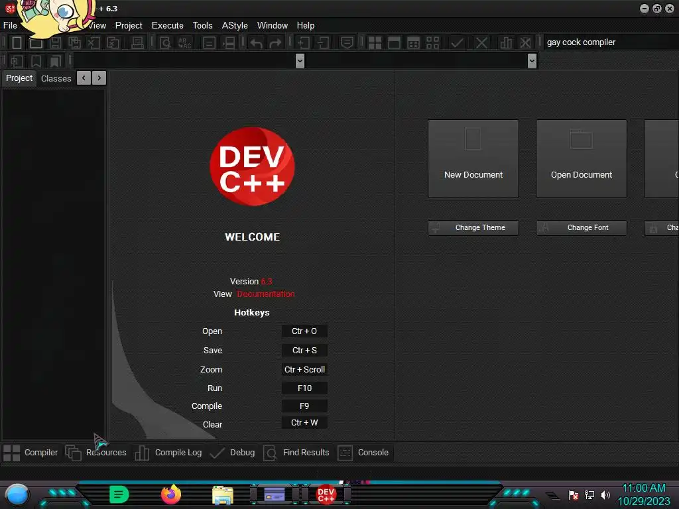Click the volume speaker tray icon
Viewport: 679px width, 509px height.
[x=605, y=494]
